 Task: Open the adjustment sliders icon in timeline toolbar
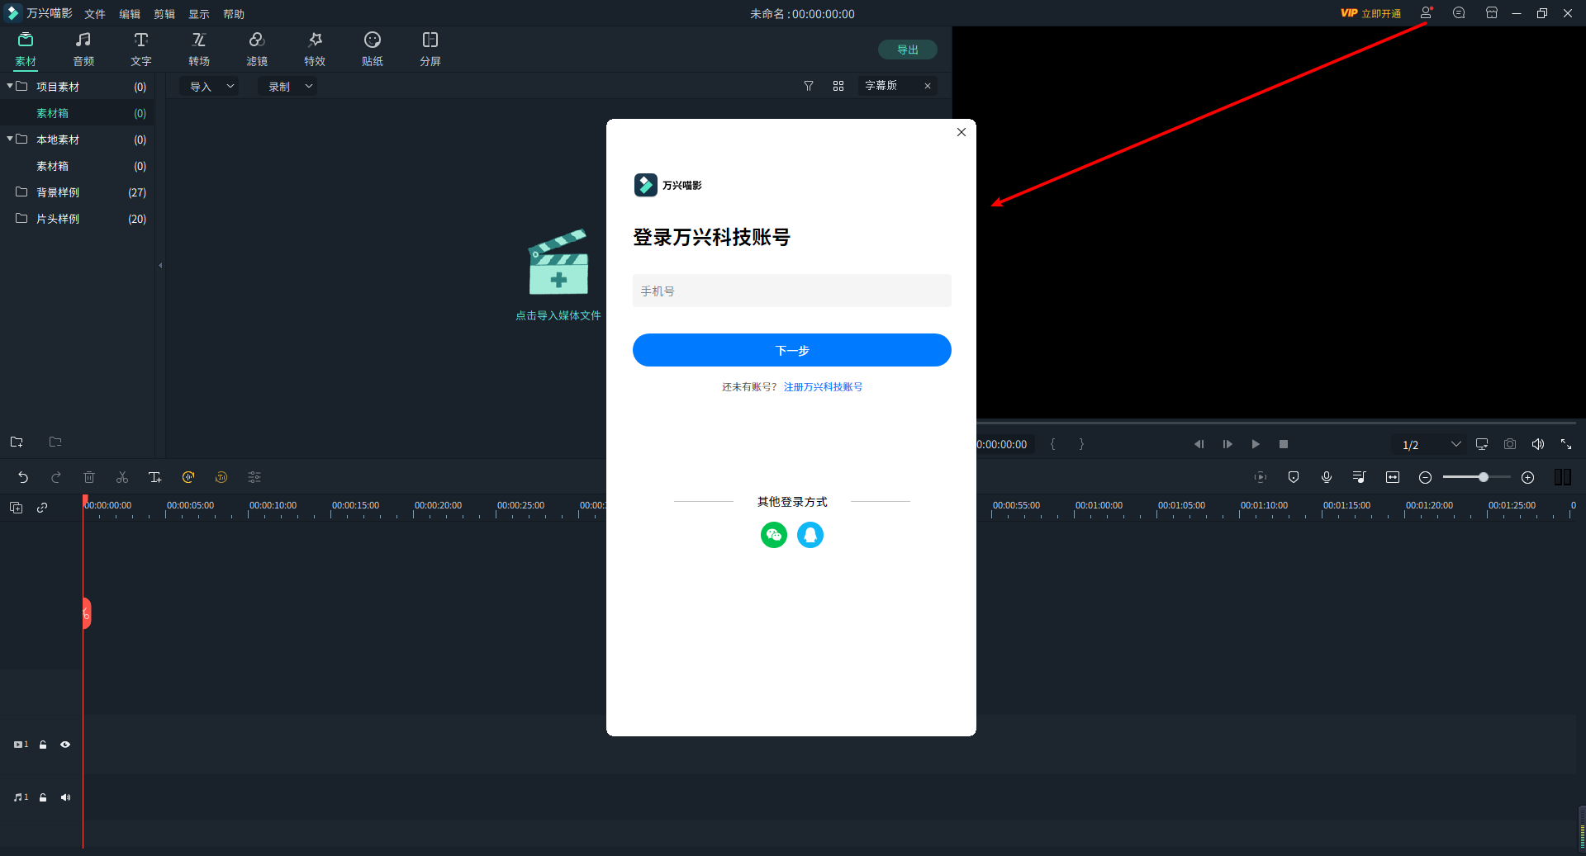coord(254,477)
